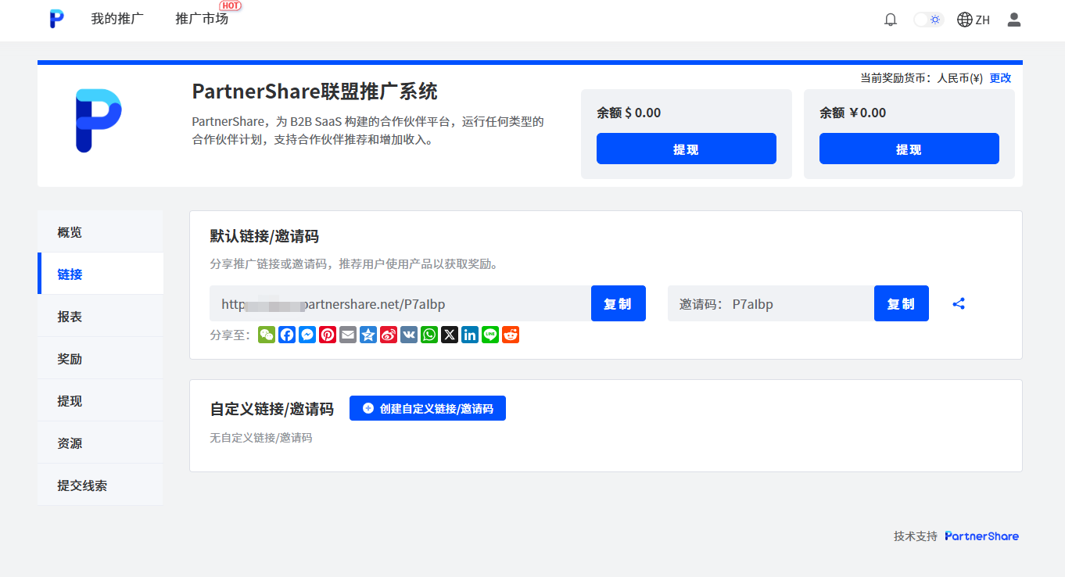Open 提现 in the sidebar

[x=100, y=400]
